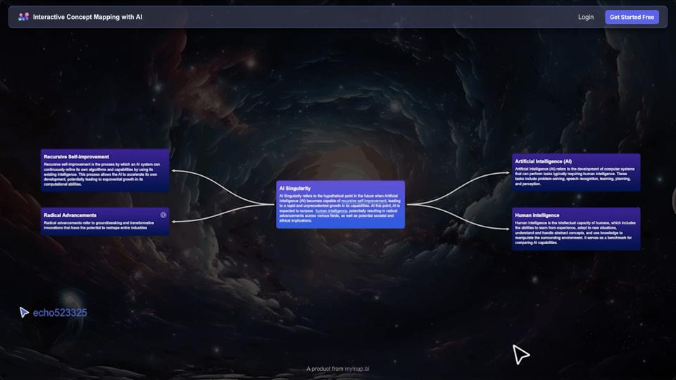The image size is (676, 380).
Task: Follow the mymap.ai footer link
Action: [357, 369]
